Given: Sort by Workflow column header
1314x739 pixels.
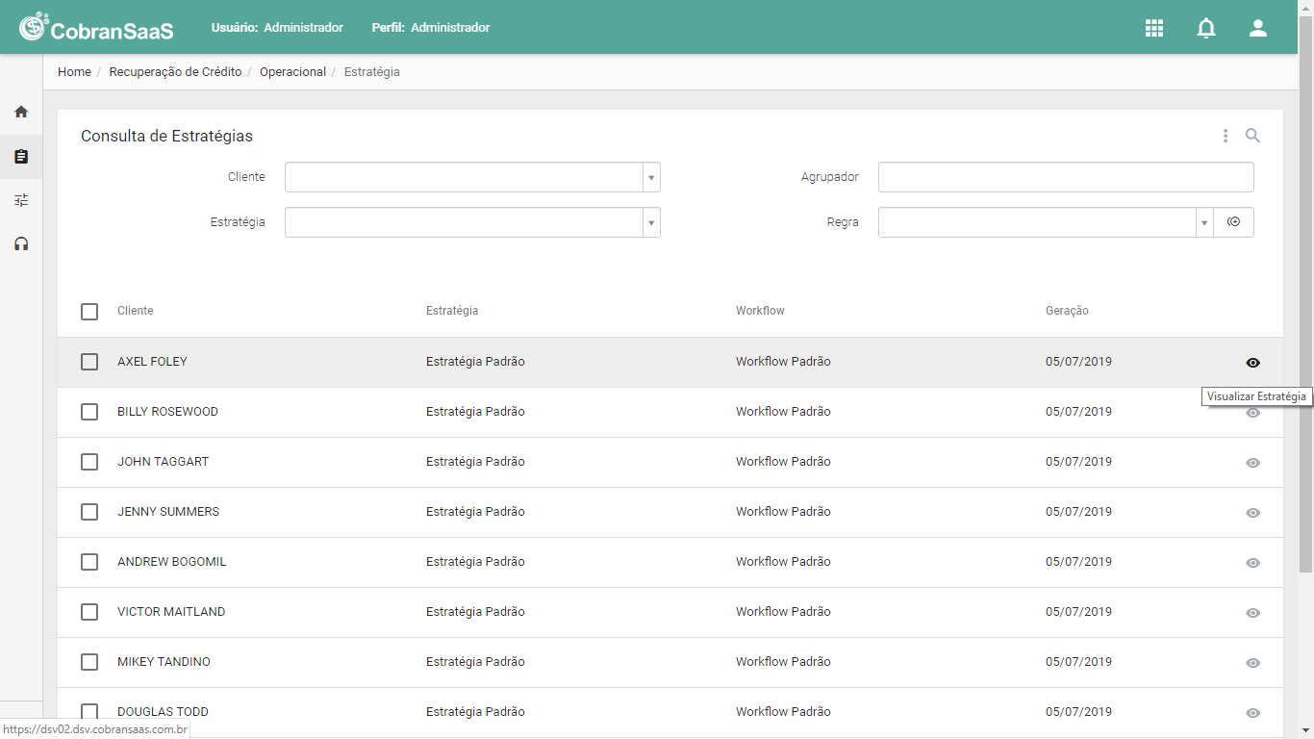Looking at the screenshot, I should click(x=760, y=311).
